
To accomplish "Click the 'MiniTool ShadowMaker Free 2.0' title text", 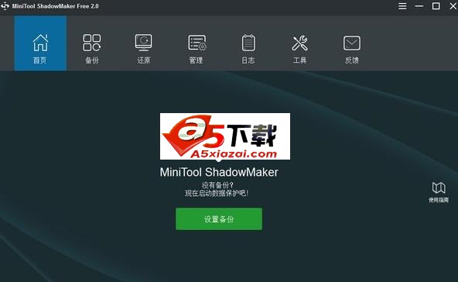I will (x=56, y=6).
